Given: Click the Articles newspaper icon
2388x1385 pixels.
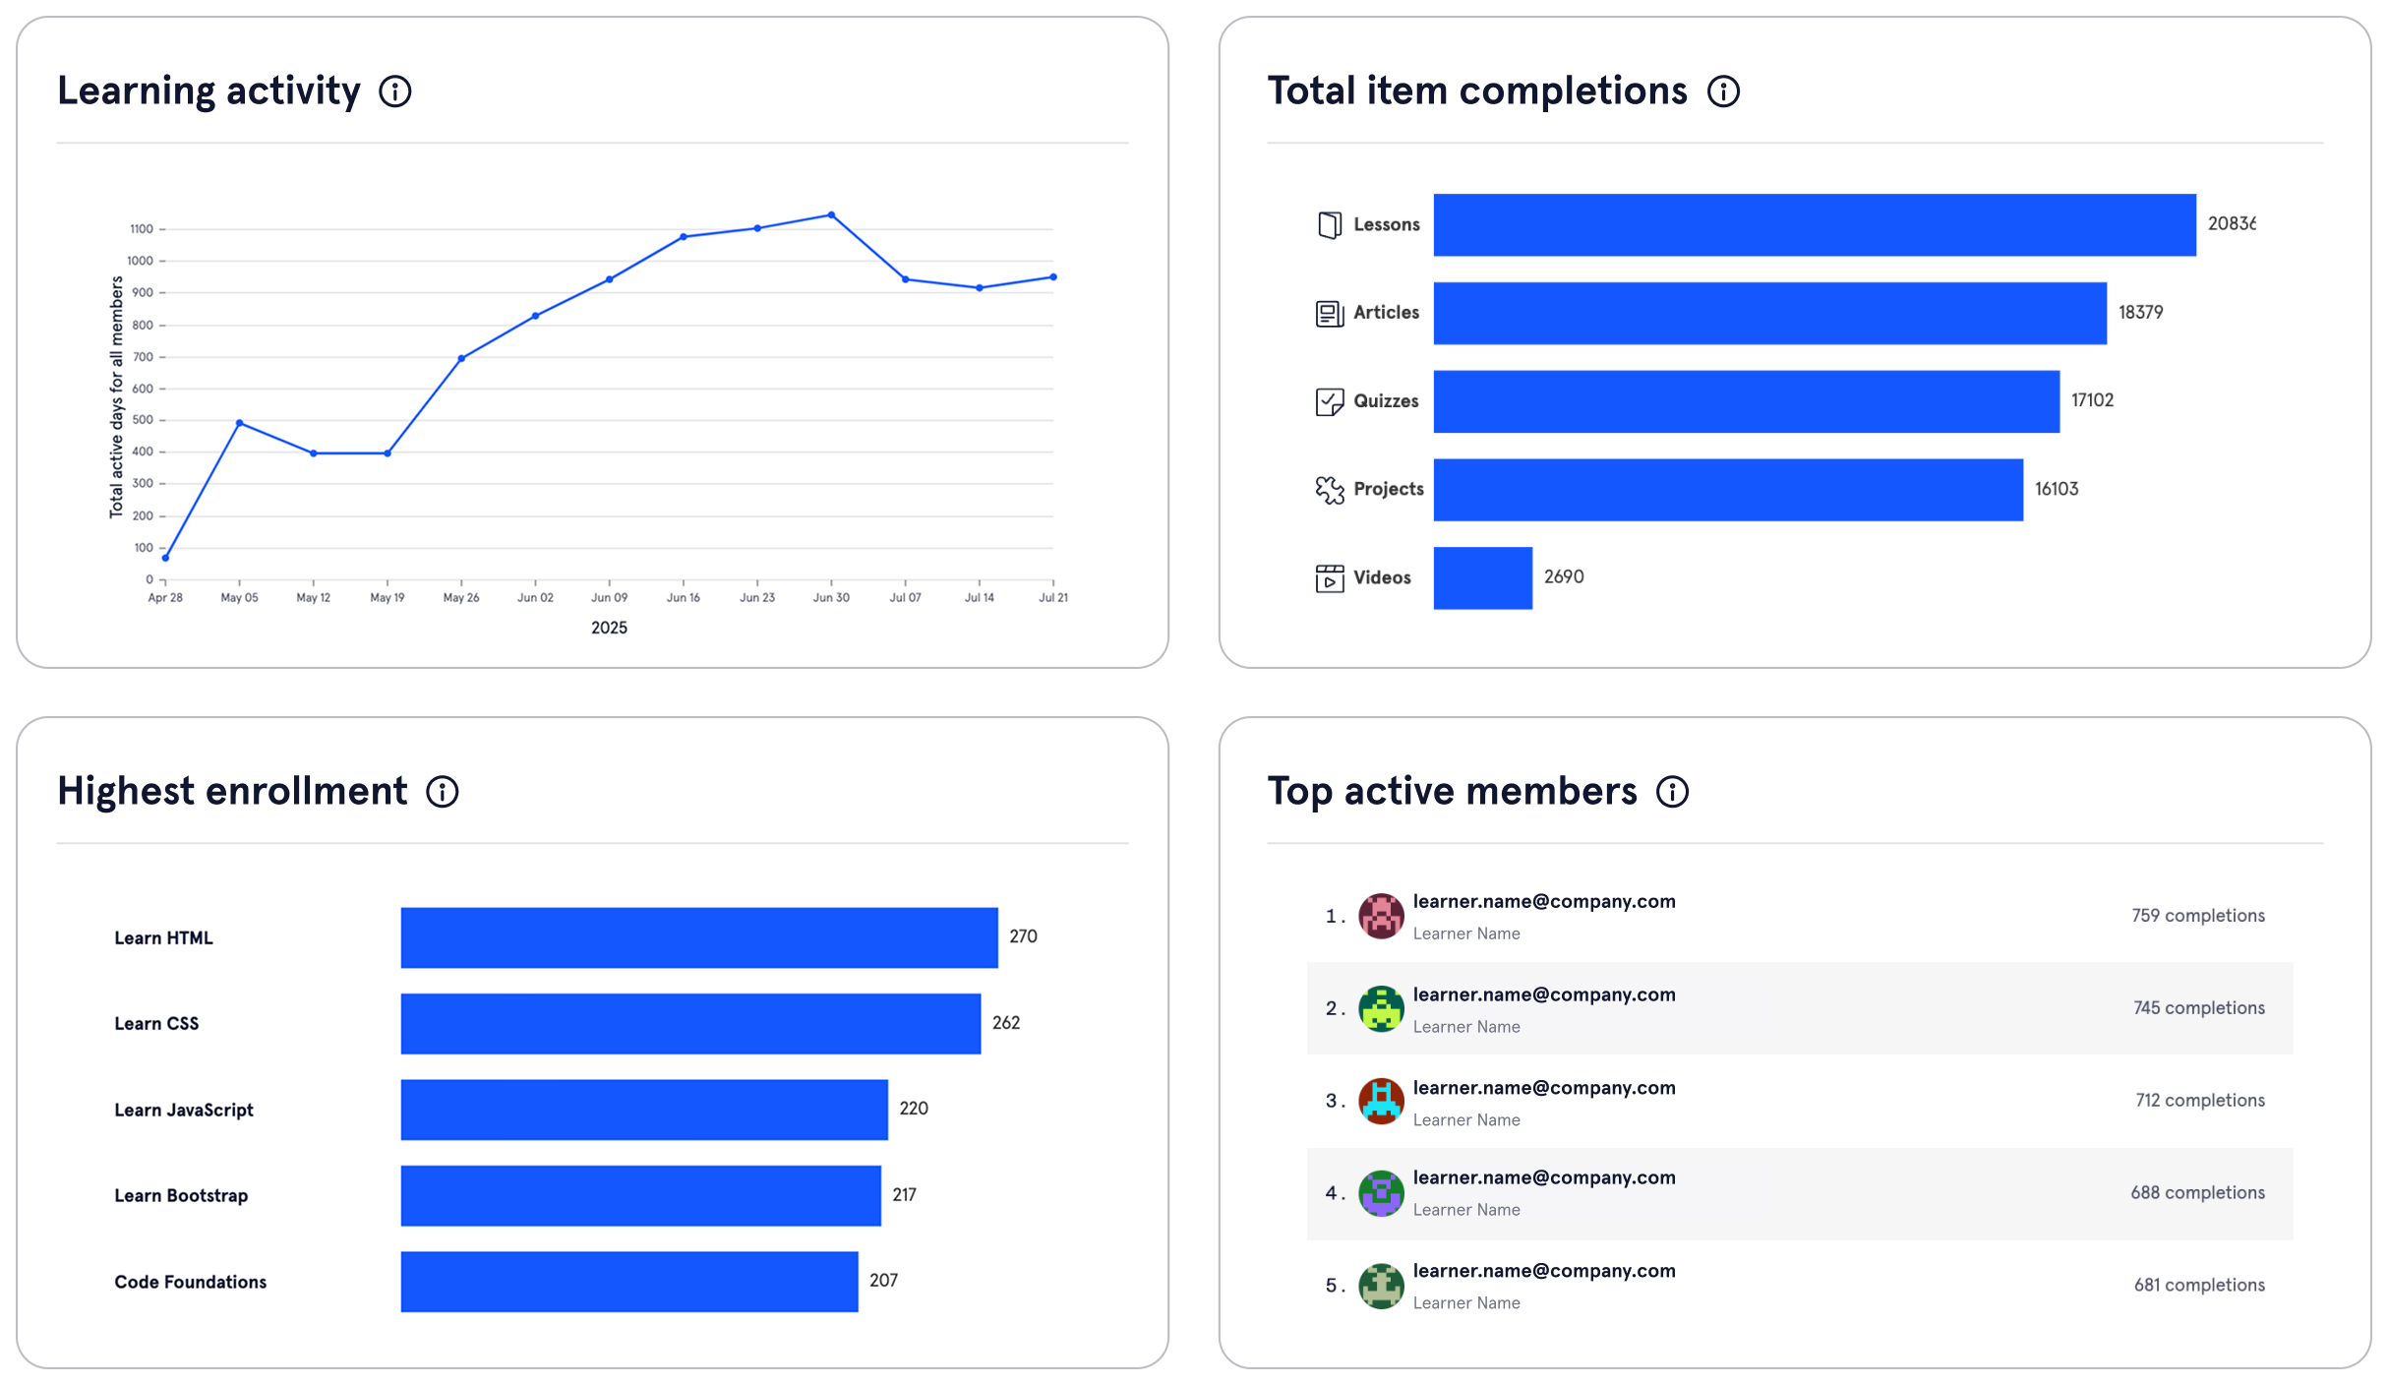Looking at the screenshot, I should point(1330,314).
